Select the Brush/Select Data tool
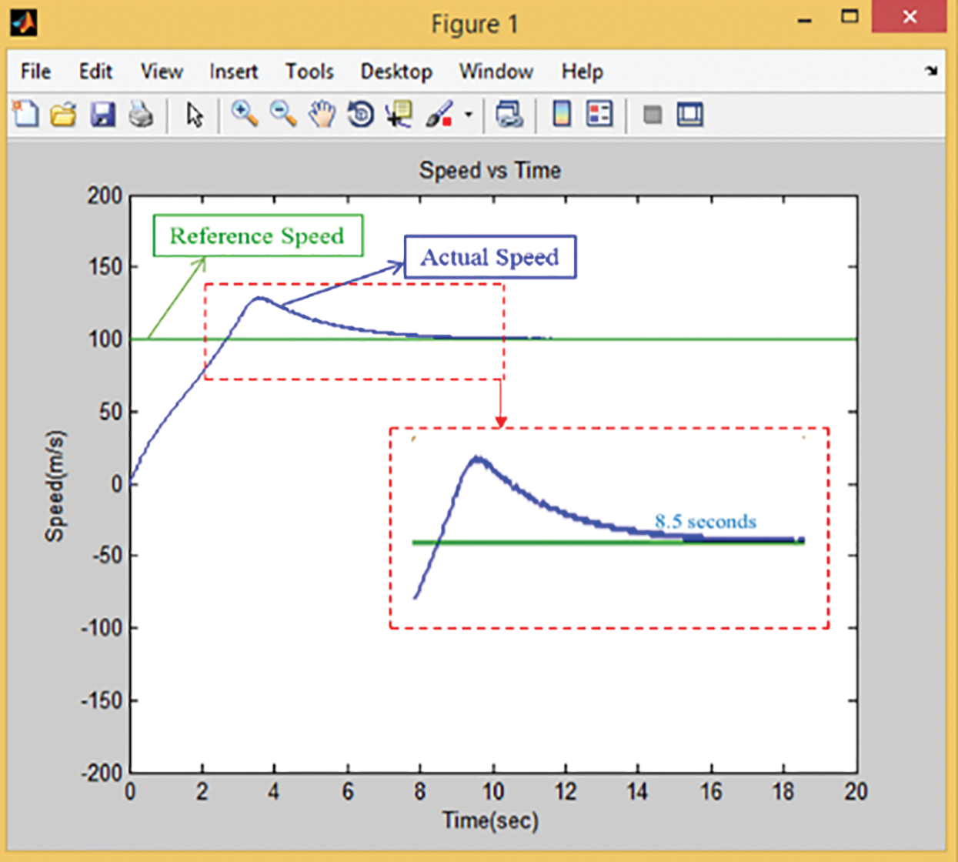958x862 pixels. [439, 115]
